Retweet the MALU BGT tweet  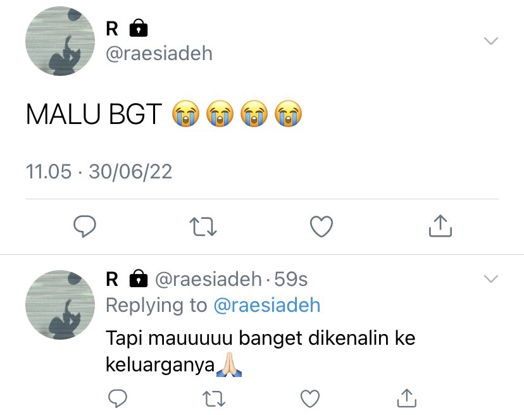pyautogui.click(x=203, y=226)
